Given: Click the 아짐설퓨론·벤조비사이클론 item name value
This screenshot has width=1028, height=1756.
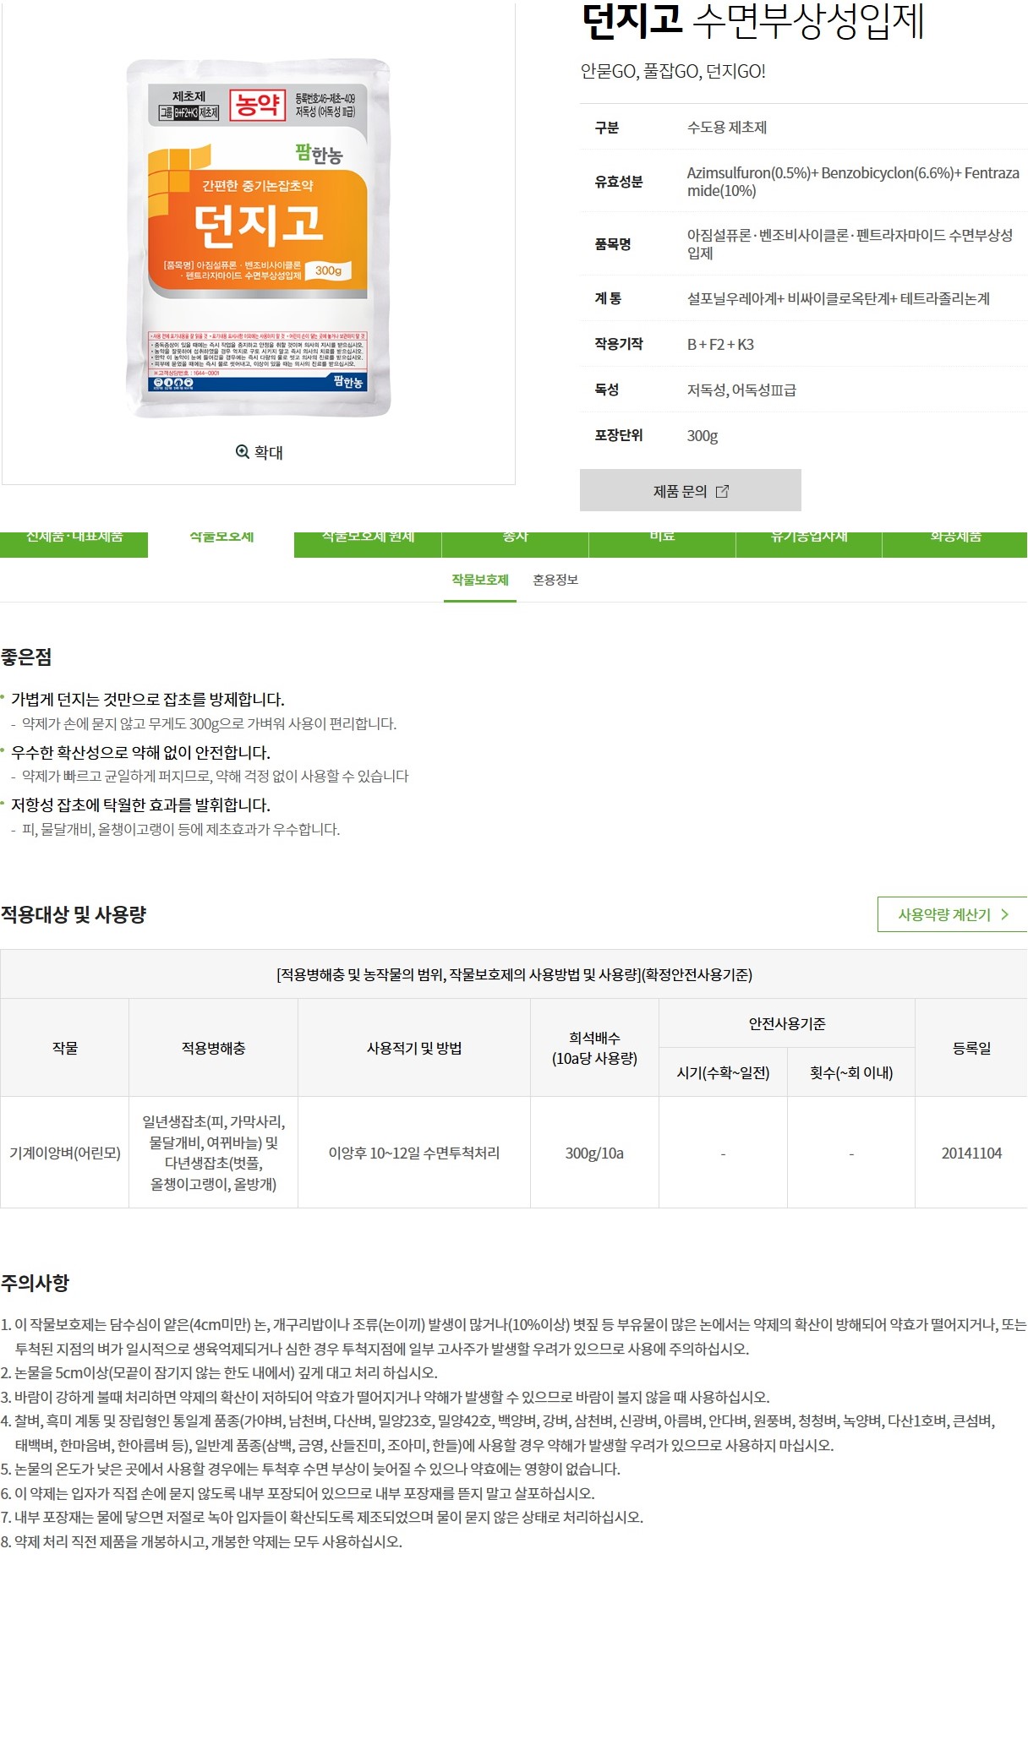Looking at the screenshot, I should coord(850,244).
